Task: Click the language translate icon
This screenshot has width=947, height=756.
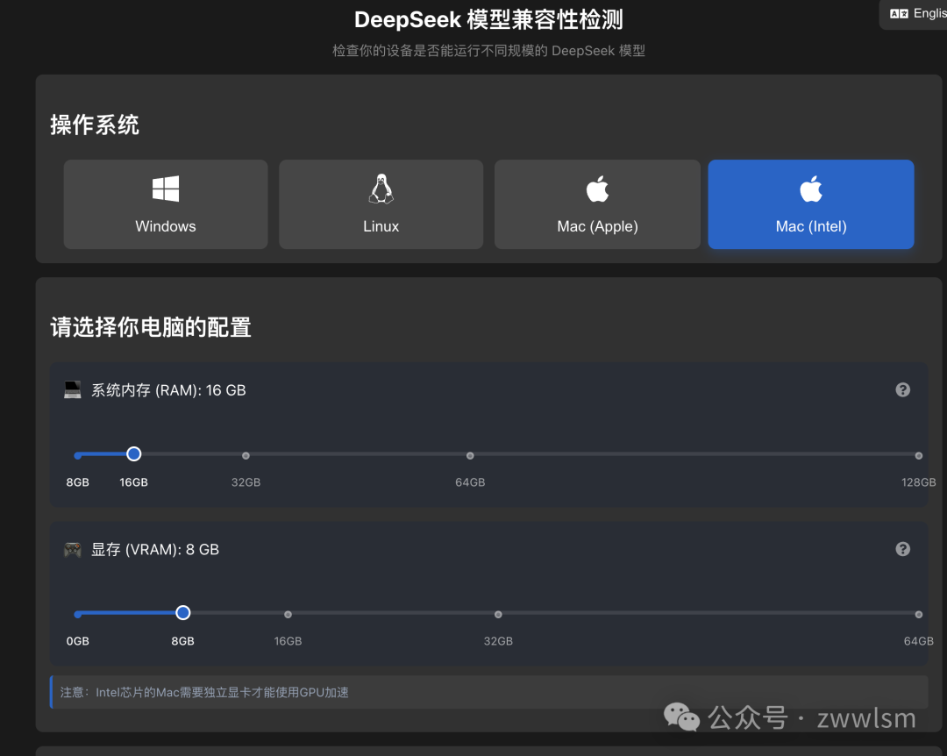Action: pyautogui.click(x=899, y=13)
